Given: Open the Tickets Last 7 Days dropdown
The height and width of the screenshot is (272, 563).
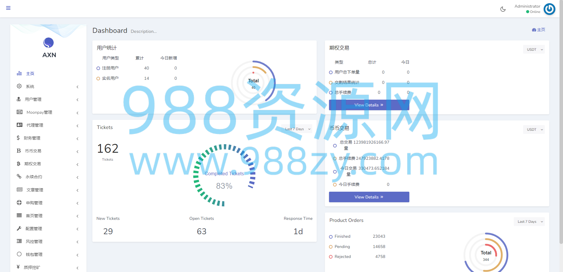Looking at the screenshot, I should click(297, 129).
